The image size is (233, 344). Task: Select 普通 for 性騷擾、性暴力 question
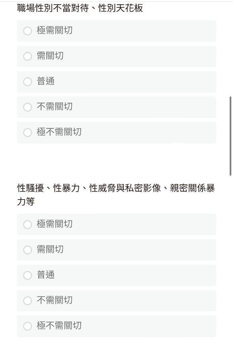[x=117, y=275]
